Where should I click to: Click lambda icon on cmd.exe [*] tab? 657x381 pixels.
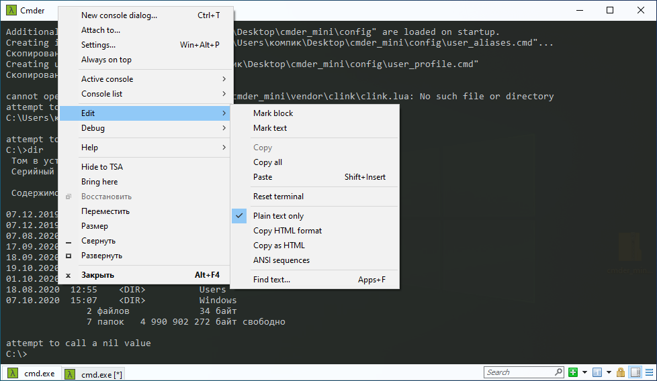(x=70, y=374)
